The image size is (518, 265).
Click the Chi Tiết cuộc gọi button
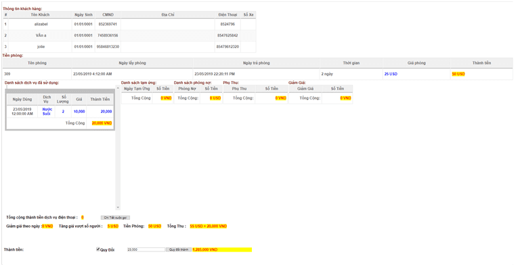click(x=115, y=218)
